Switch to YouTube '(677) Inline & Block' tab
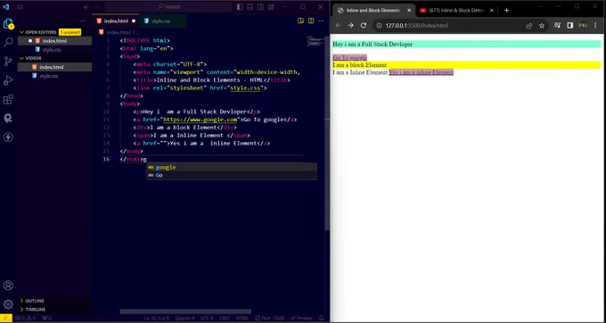This screenshot has width=606, height=323. 456,11
